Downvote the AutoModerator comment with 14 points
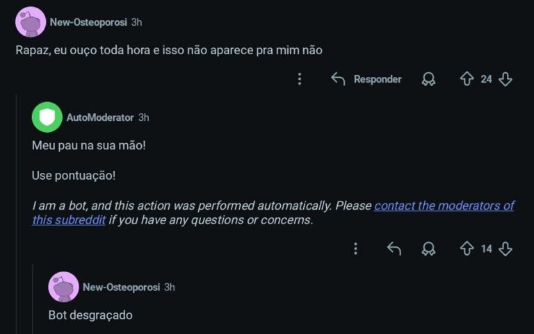 click(506, 249)
